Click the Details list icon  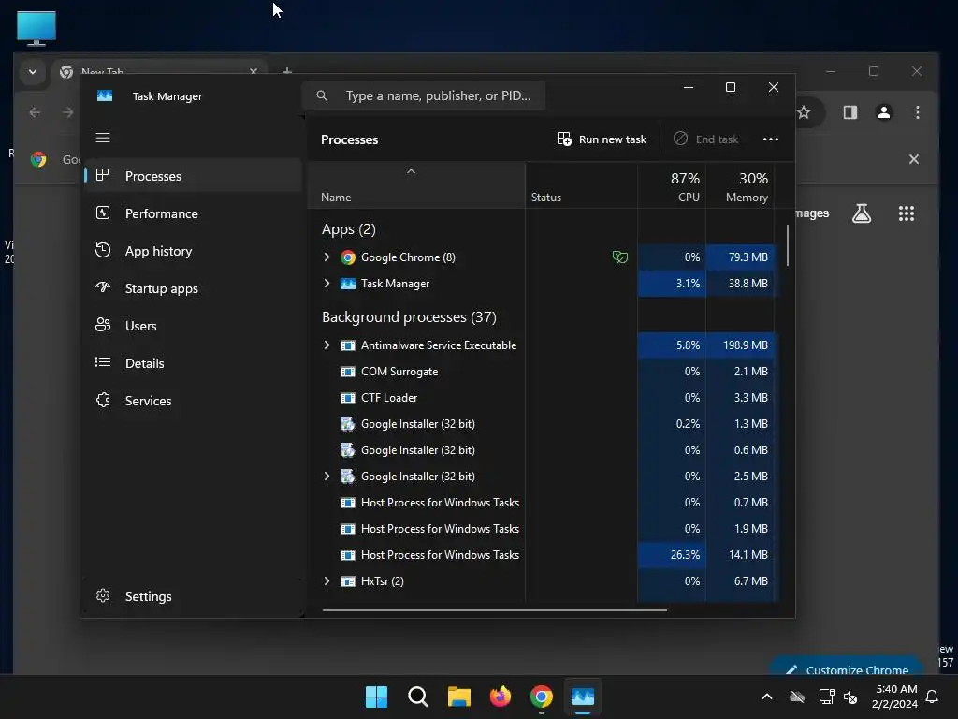pos(103,362)
